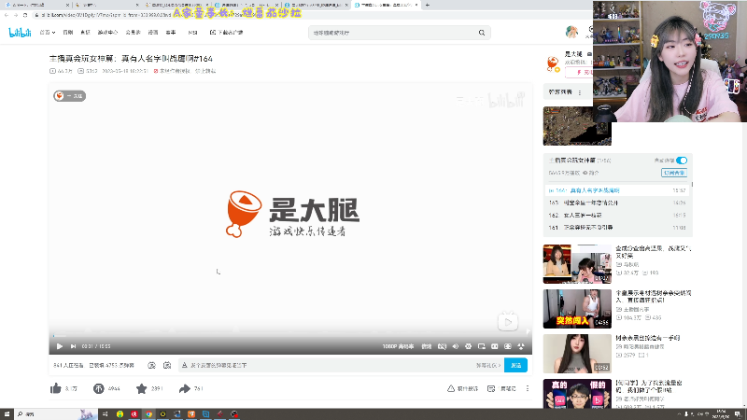This screenshot has width=747, height=420.
Task: Switch to the second browser tab
Action: click(x=106, y=5)
